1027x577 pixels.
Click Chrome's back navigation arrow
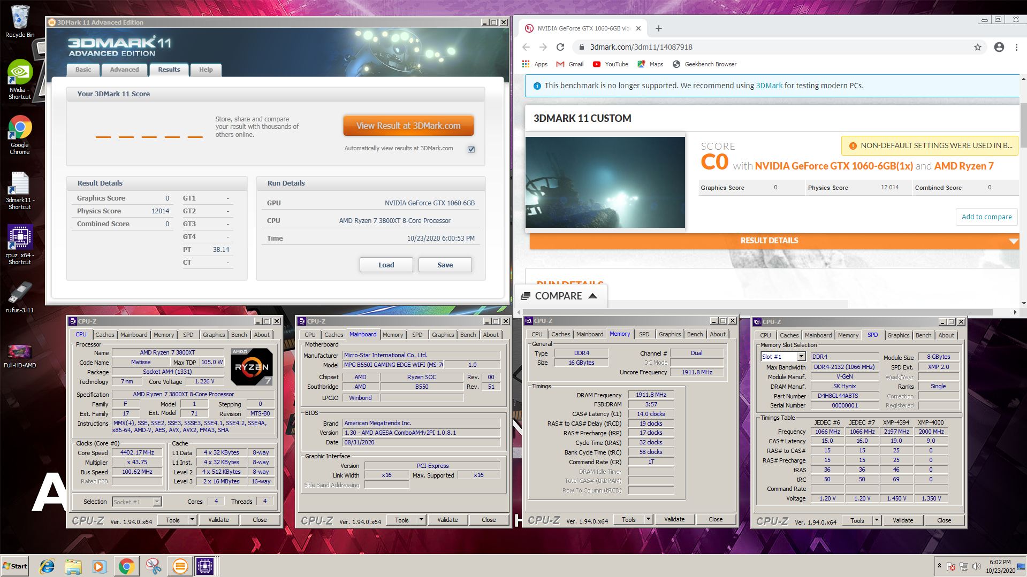click(526, 47)
